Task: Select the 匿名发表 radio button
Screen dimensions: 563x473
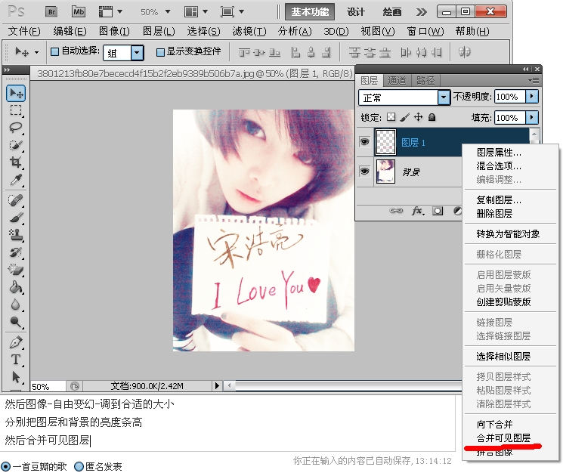Action: click(x=79, y=466)
